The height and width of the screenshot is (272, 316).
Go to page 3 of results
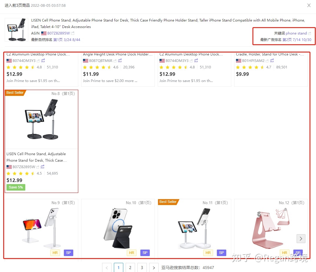(142, 268)
